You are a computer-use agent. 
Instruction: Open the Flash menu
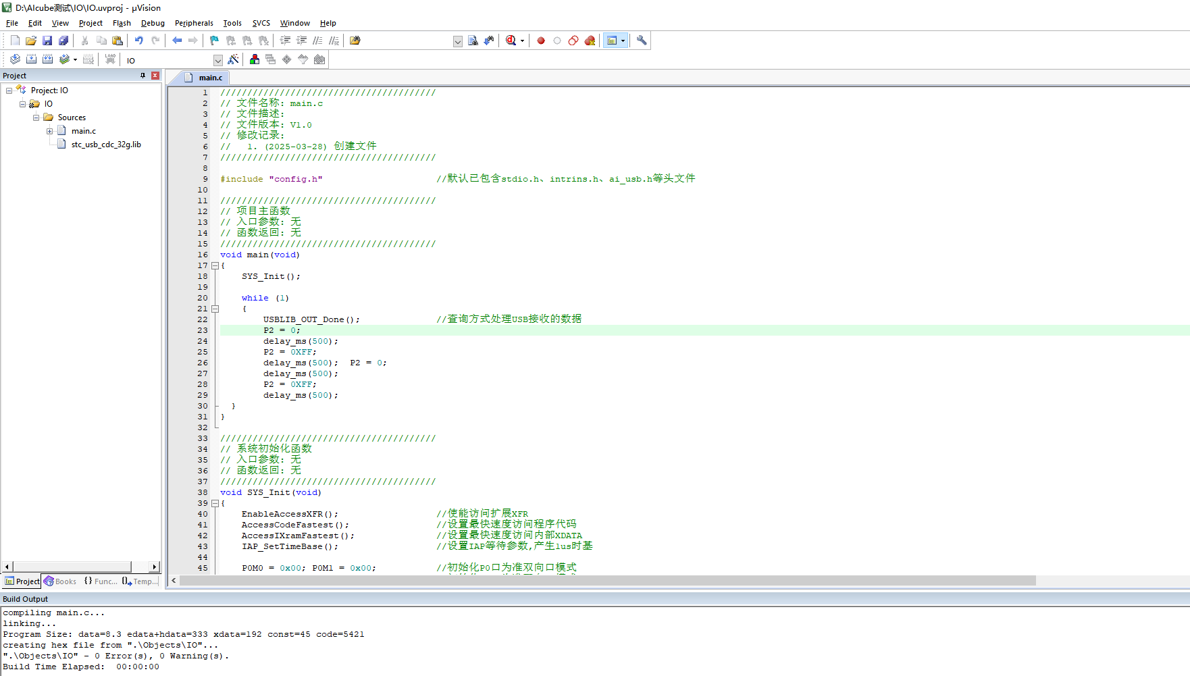point(122,23)
